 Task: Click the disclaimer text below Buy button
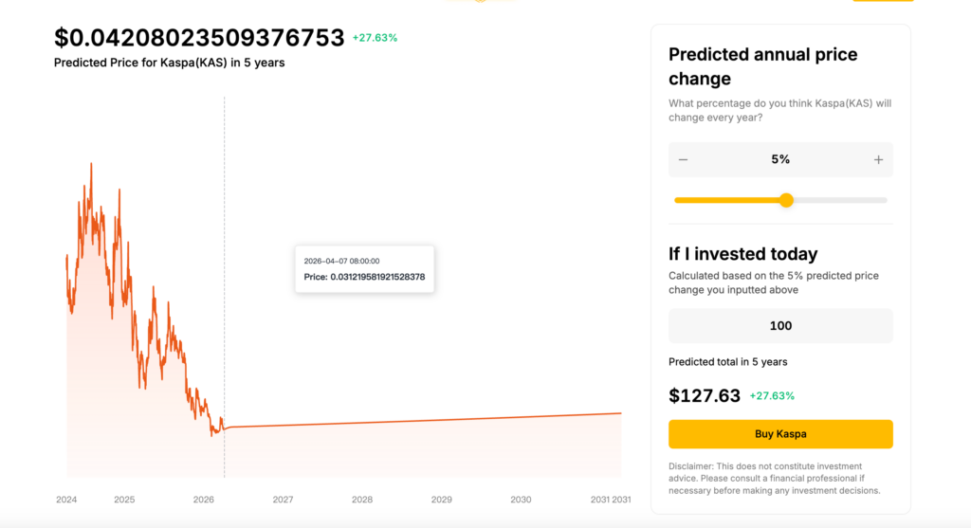tap(774, 479)
